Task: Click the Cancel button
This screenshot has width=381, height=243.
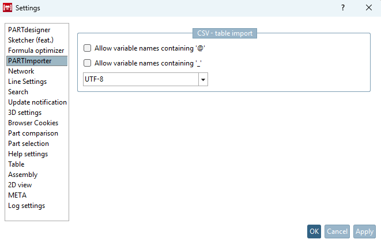Action: point(337,232)
